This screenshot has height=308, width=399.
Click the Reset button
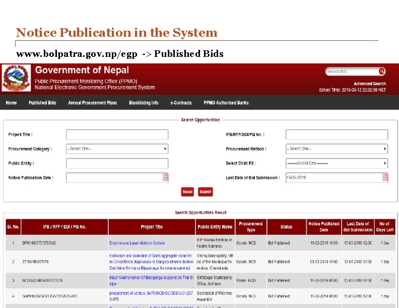pos(187,192)
